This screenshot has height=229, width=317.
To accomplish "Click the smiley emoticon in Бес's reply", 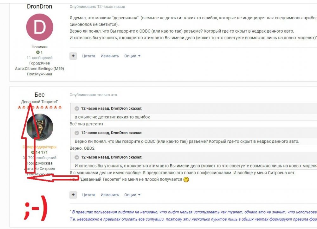I will pyautogui.click(x=186, y=180).
